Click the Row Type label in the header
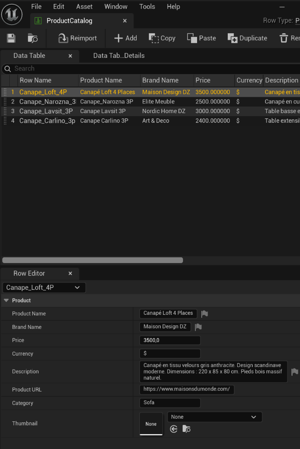Screen dimensions: 300x449 pos(278,21)
